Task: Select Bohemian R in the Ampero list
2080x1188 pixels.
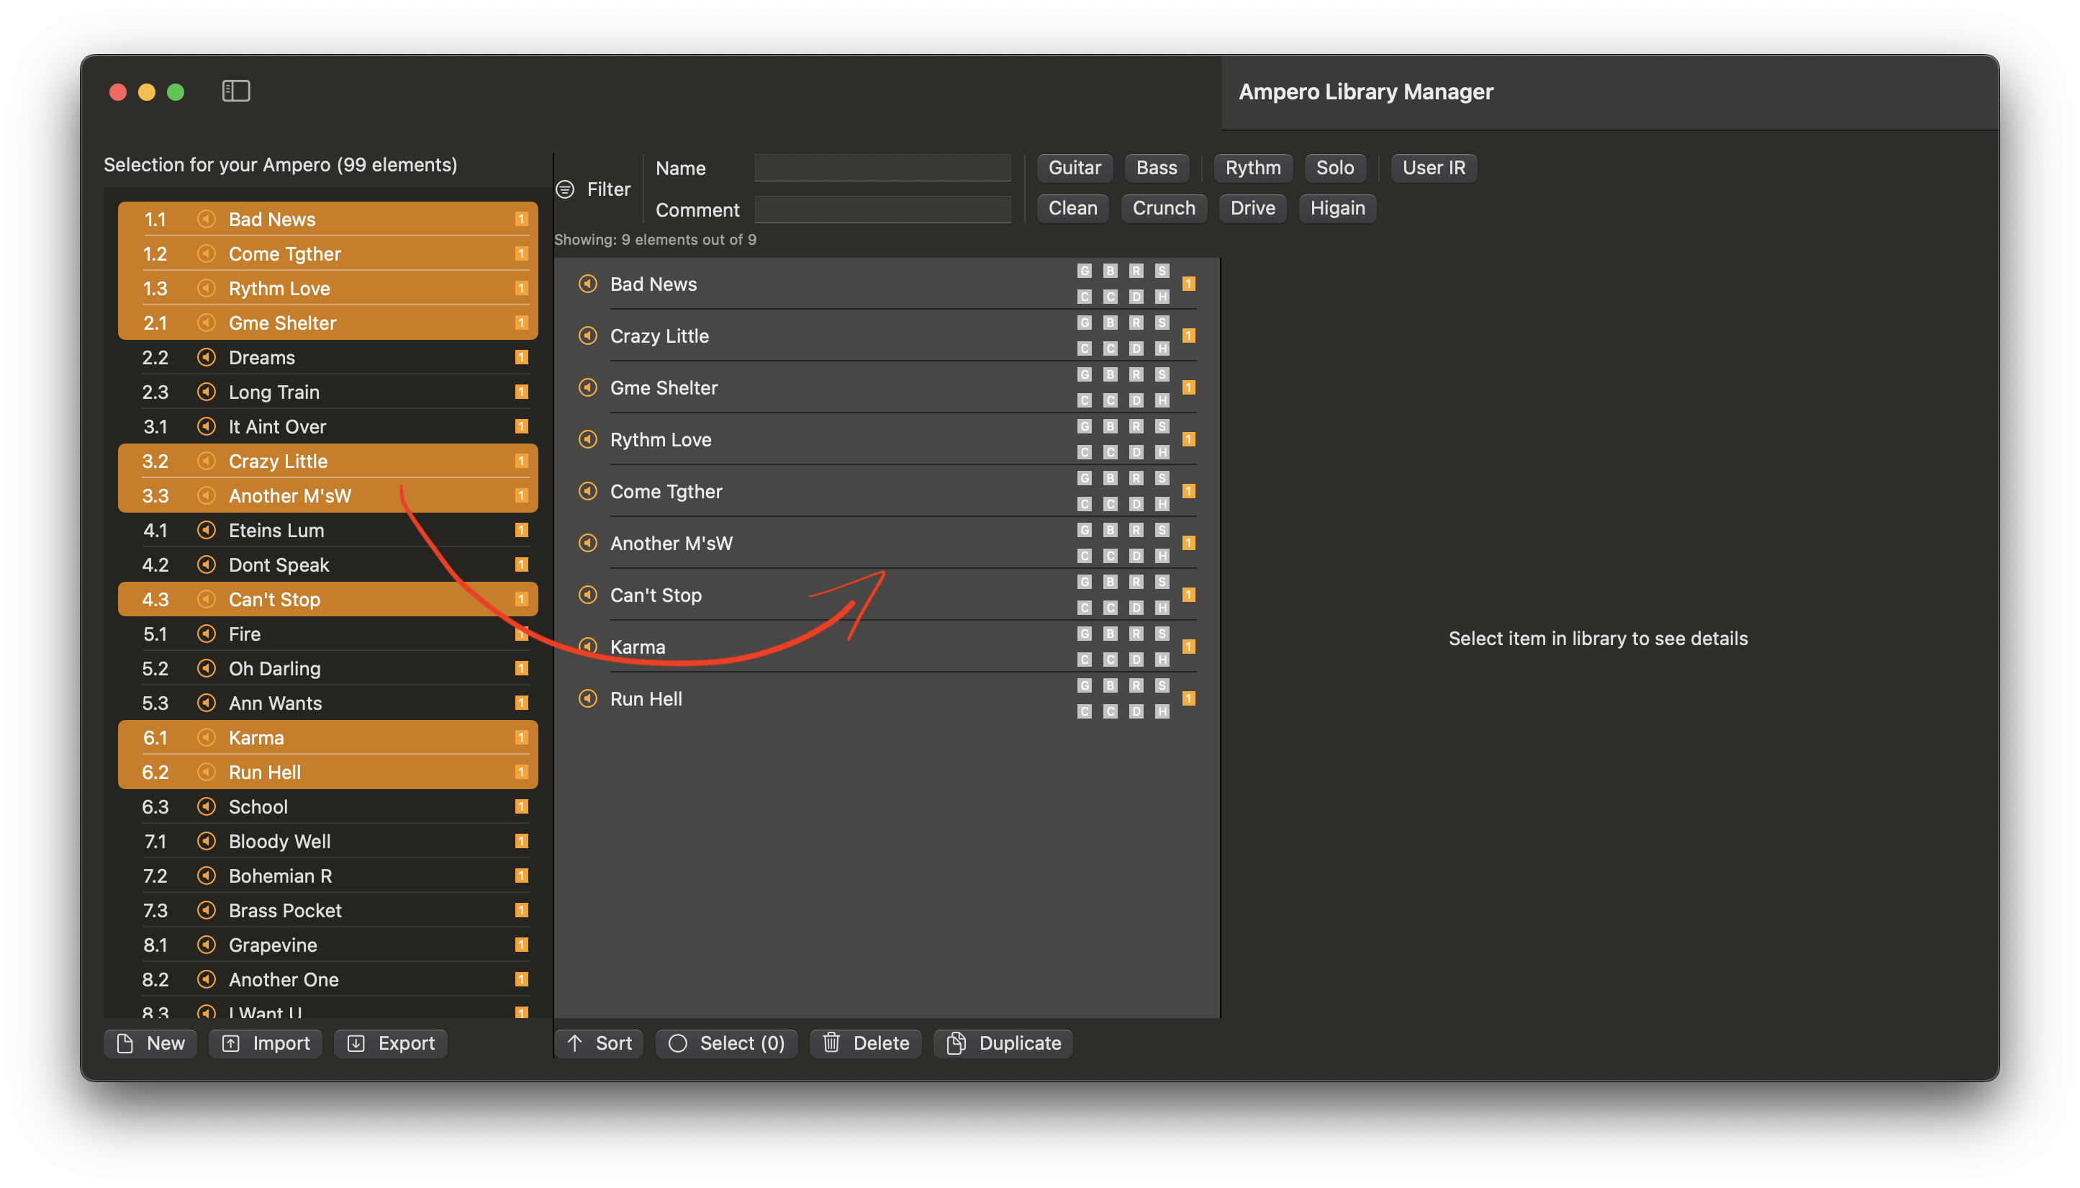Action: pos(280,876)
